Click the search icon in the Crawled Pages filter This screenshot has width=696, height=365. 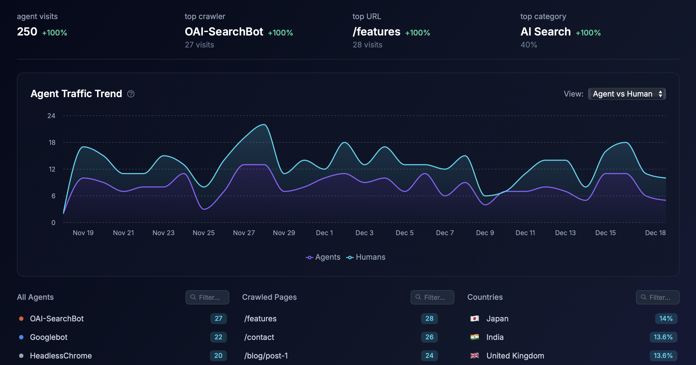(418, 297)
